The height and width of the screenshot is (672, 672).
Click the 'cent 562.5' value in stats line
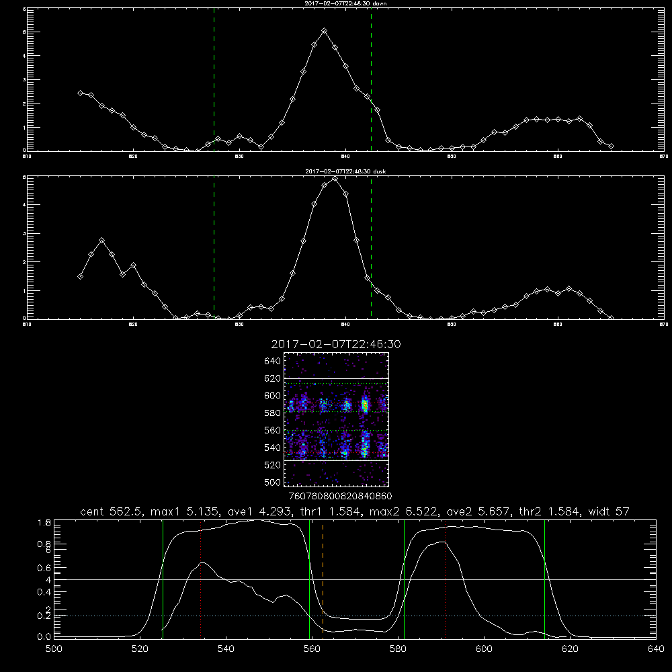point(111,511)
